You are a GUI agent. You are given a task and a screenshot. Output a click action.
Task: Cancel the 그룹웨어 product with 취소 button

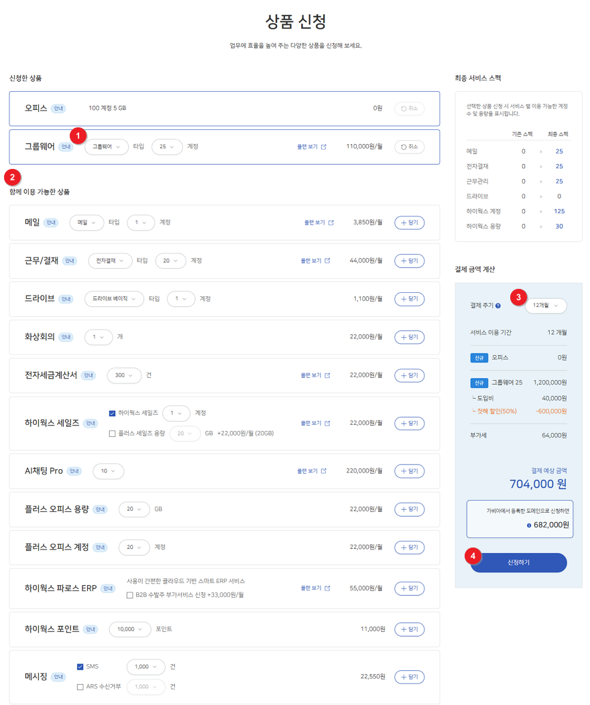(x=409, y=147)
